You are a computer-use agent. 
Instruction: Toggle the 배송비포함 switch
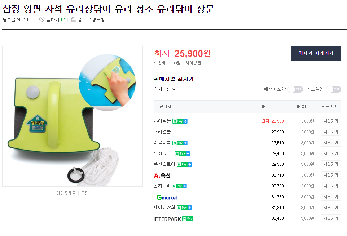295,89
